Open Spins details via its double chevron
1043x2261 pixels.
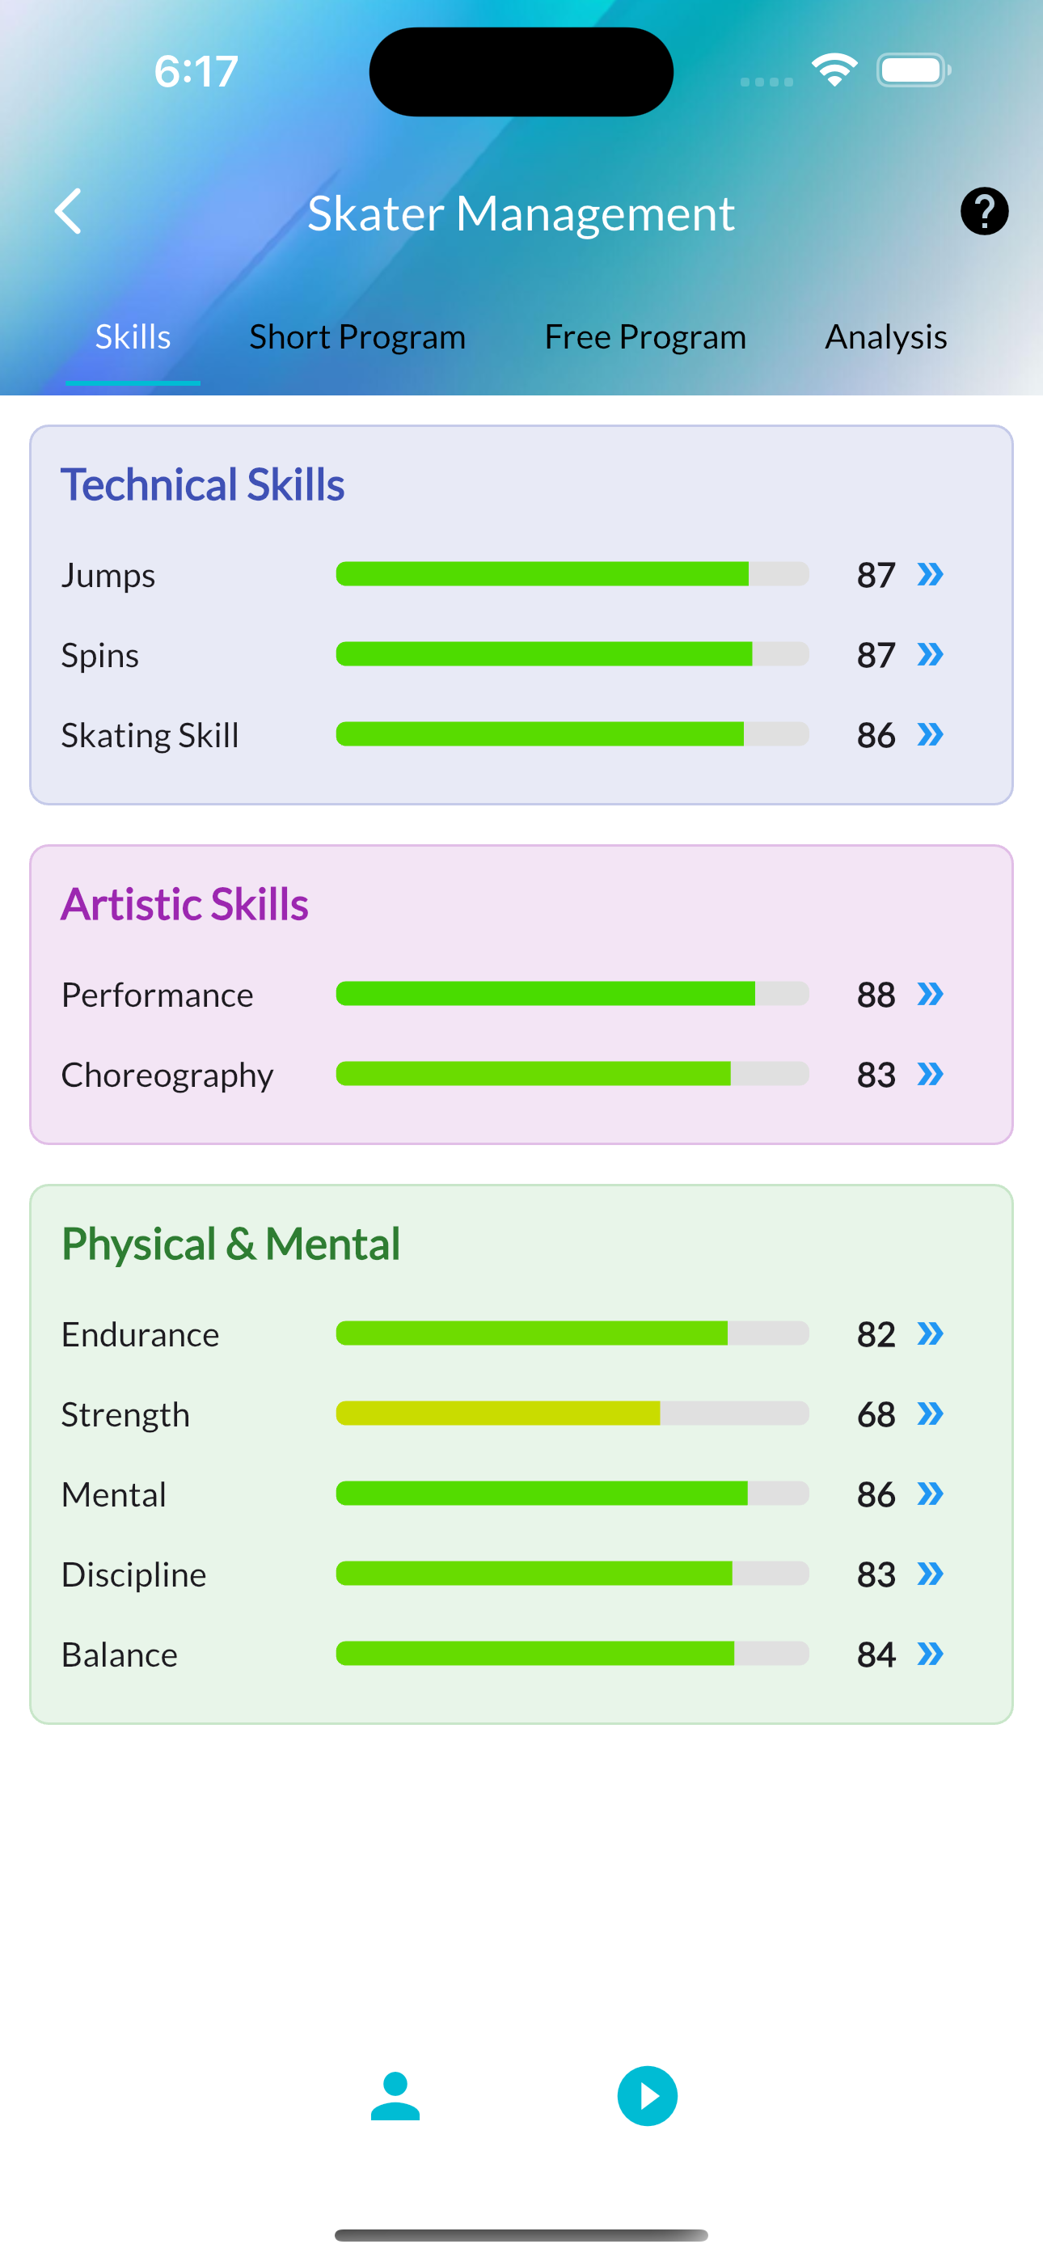tap(931, 654)
